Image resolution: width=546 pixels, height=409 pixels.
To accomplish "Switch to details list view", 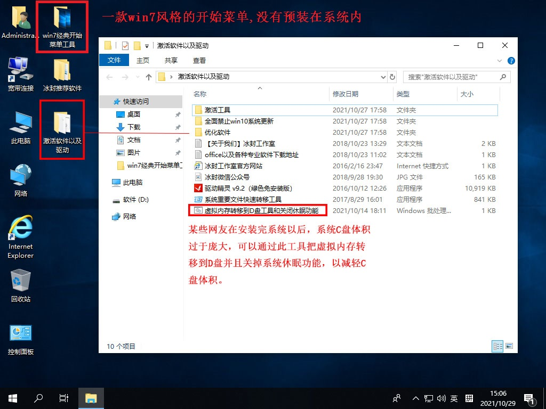I will pyautogui.click(x=497, y=346).
